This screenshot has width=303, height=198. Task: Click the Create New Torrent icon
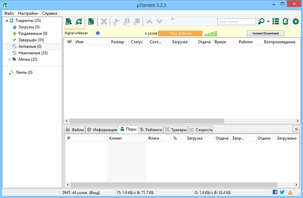tap(91, 21)
